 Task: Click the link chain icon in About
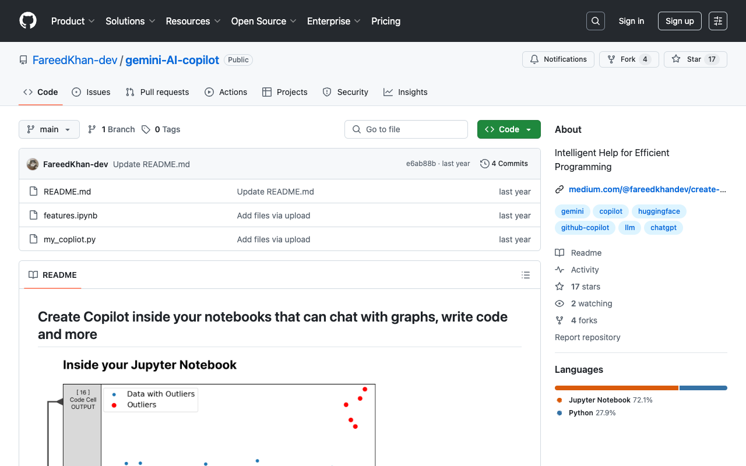(559, 189)
